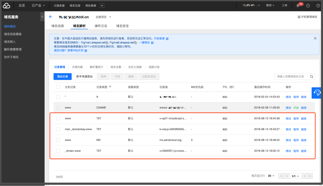This screenshot has width=323, height=186.
Task: Click the filter icon next to 记录类型
Action: click(110, 87)
